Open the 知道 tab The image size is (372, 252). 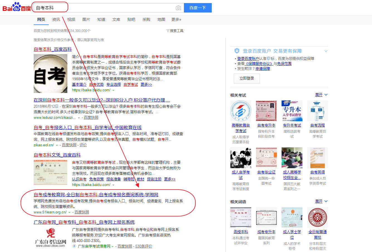[x=101, y=19]
